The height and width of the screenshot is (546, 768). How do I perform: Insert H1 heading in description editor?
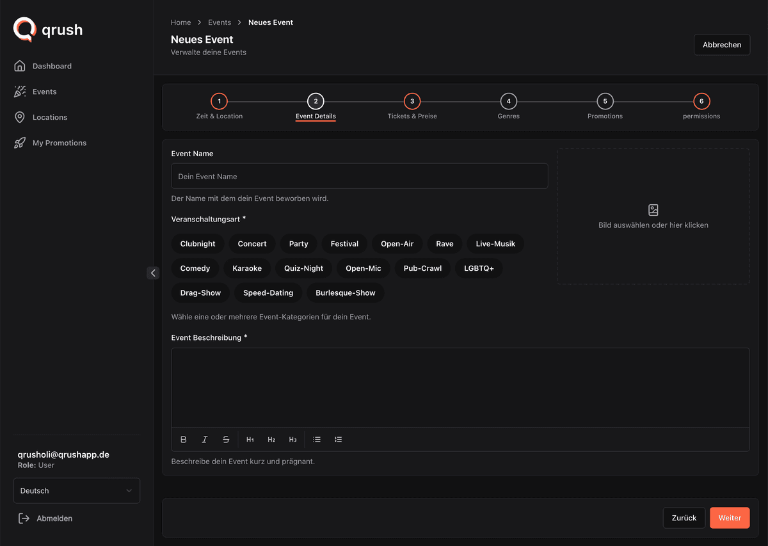coord(250,440)
